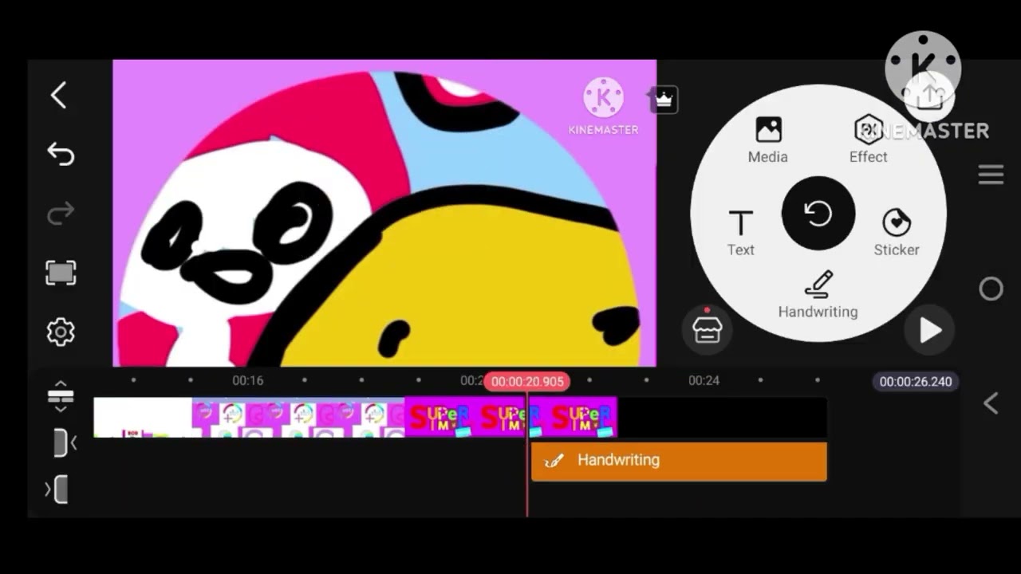Select the orange Handwriting layer clip
Screen dimensions: 1021x574
(679, 462)
